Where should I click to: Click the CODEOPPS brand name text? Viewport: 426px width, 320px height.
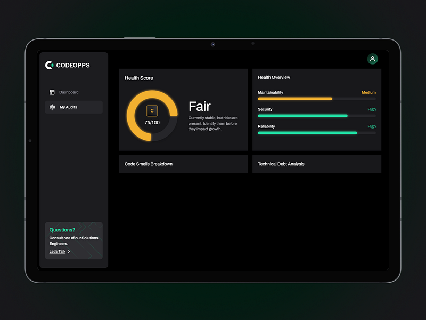point(73,65)
